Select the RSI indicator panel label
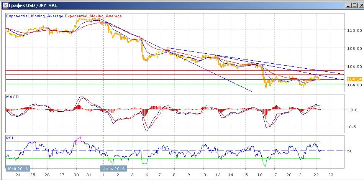 (x=10, y=137)
